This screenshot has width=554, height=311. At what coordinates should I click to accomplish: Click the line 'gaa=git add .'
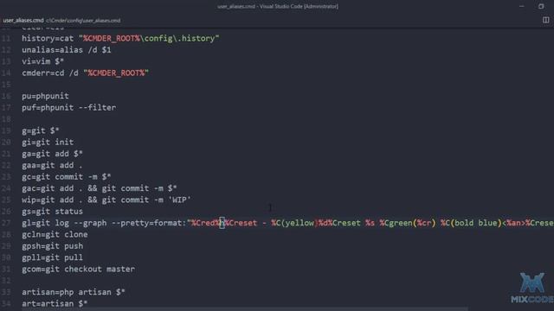point(52,165)
